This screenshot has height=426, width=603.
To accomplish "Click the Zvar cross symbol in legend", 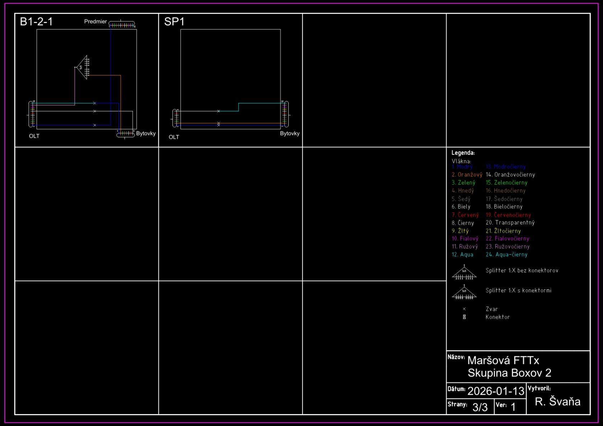I will point(464,309).
